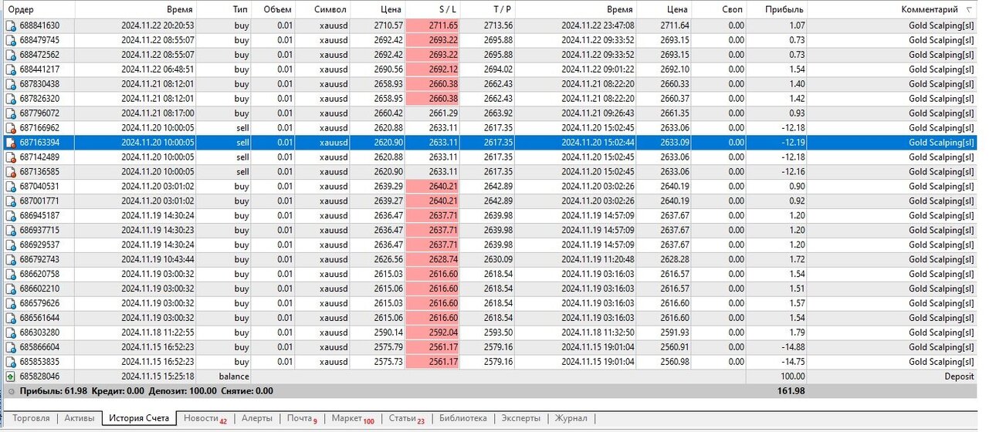Click the order icon for 686945187
The height and width of the screenshot is (432, 996).
[x=11, y=216]
